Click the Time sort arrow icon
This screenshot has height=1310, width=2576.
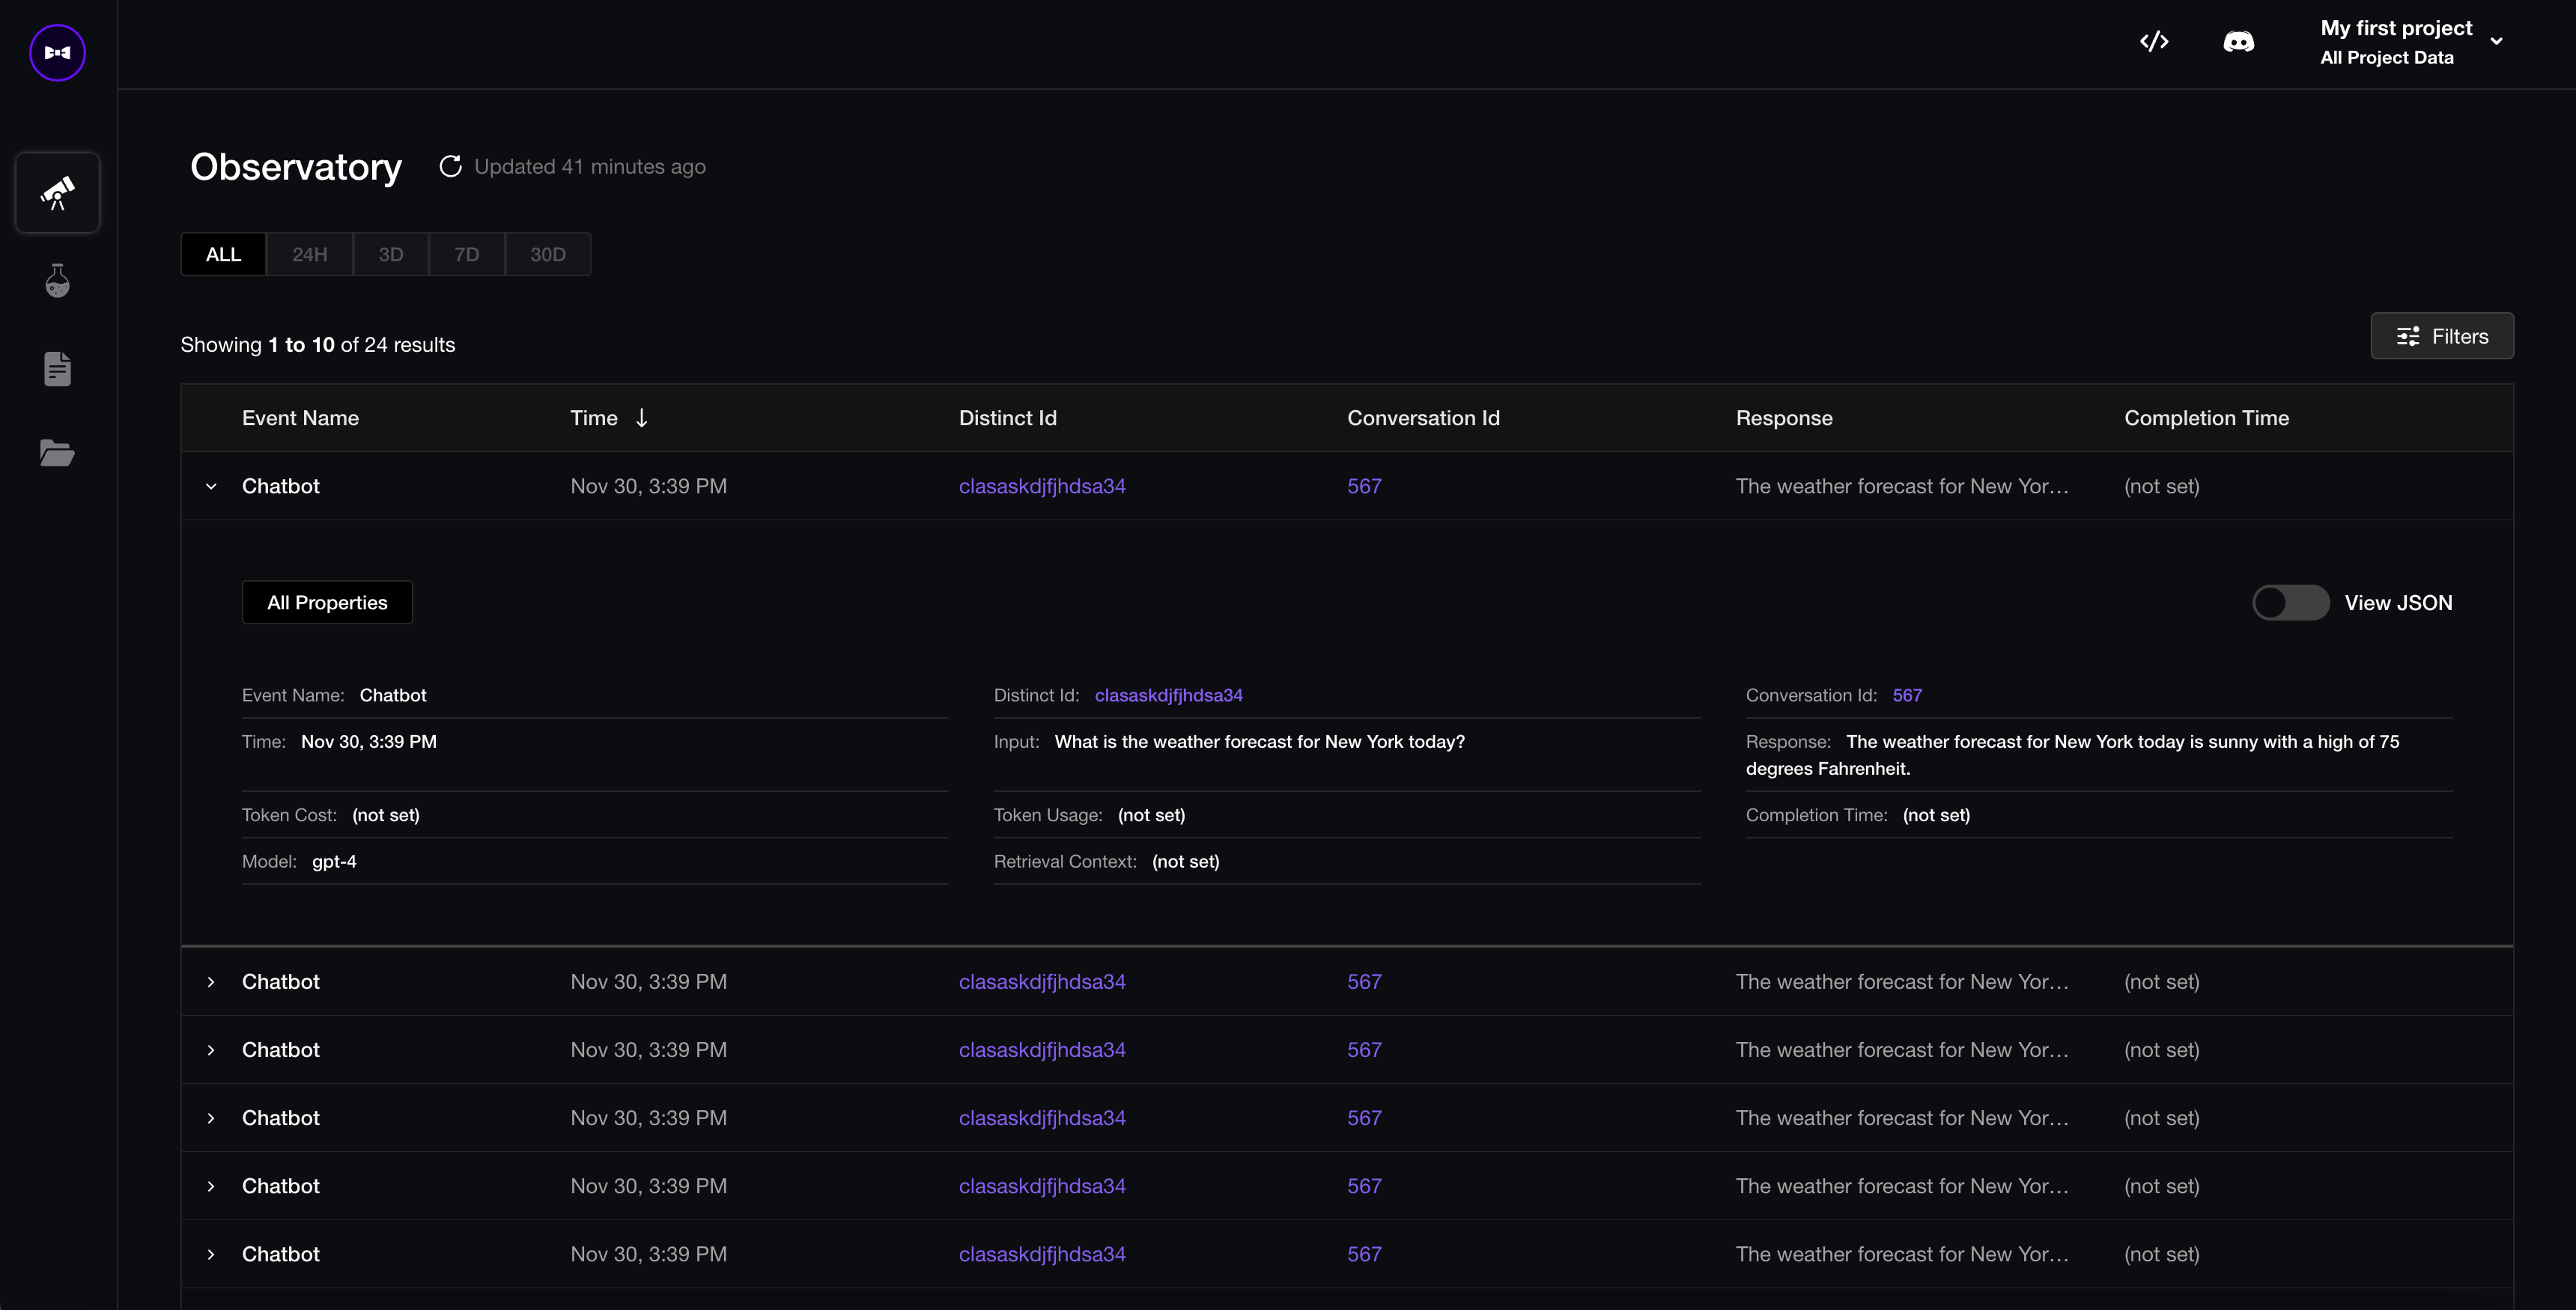pyautogui.click(x=642, y=418)
